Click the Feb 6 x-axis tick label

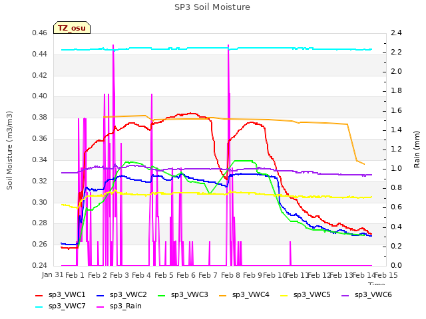(x=186, y=275)
